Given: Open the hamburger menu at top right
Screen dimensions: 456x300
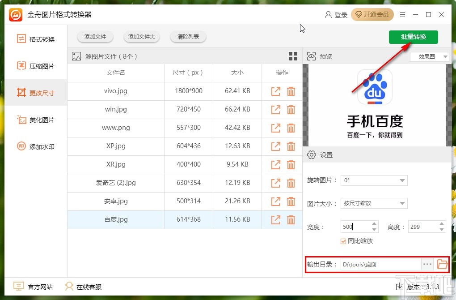Looking at the screenshot, I should [x=402, y=14].
